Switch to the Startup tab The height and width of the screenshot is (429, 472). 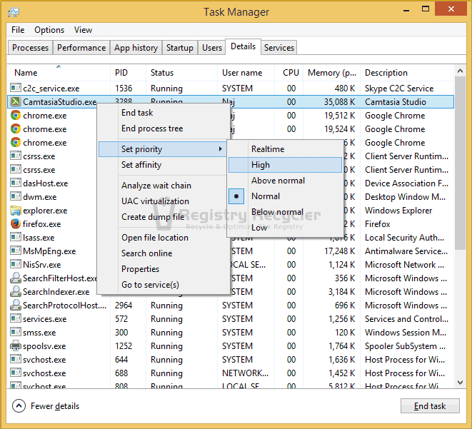[x=180, y=48]
